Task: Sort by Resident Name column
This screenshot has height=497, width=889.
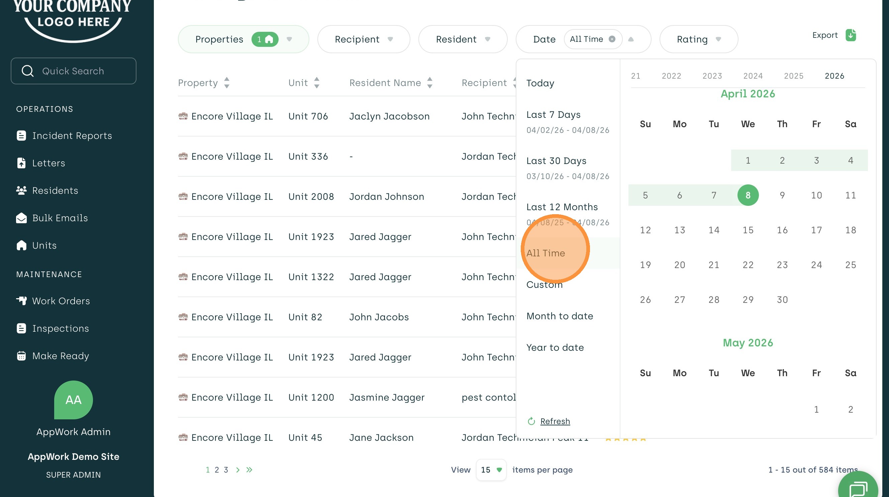Action: (429, 83)
